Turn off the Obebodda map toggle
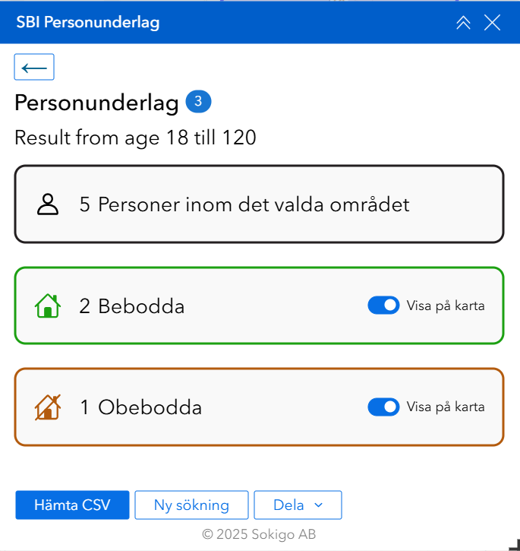This screenshot has height=551, width=520. [x=383, y=407]
